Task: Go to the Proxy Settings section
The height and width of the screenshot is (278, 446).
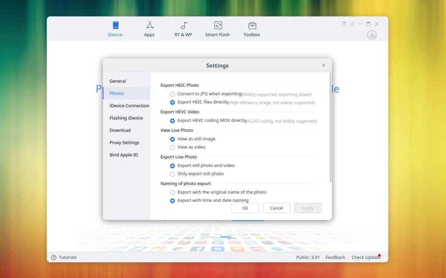Action: 125,142
